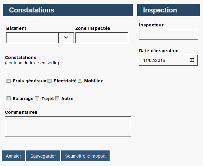Open the calendar date picker icon
This screenshot has height=166, width=203.
[x=192, y=60]
